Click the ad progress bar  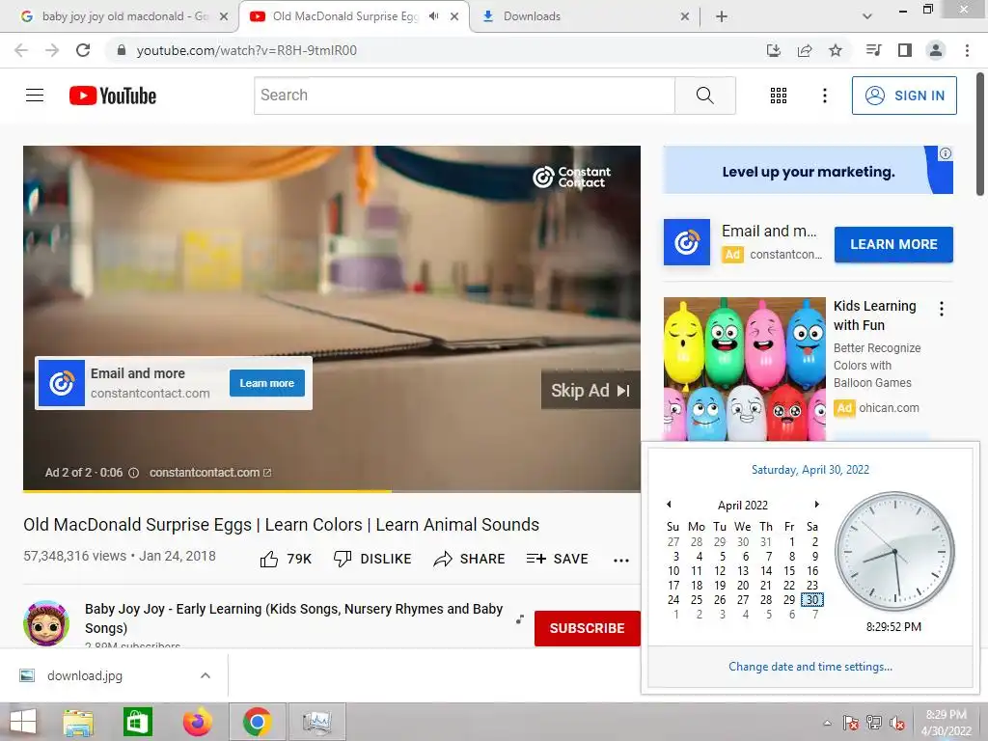click(x=332, y=490)
